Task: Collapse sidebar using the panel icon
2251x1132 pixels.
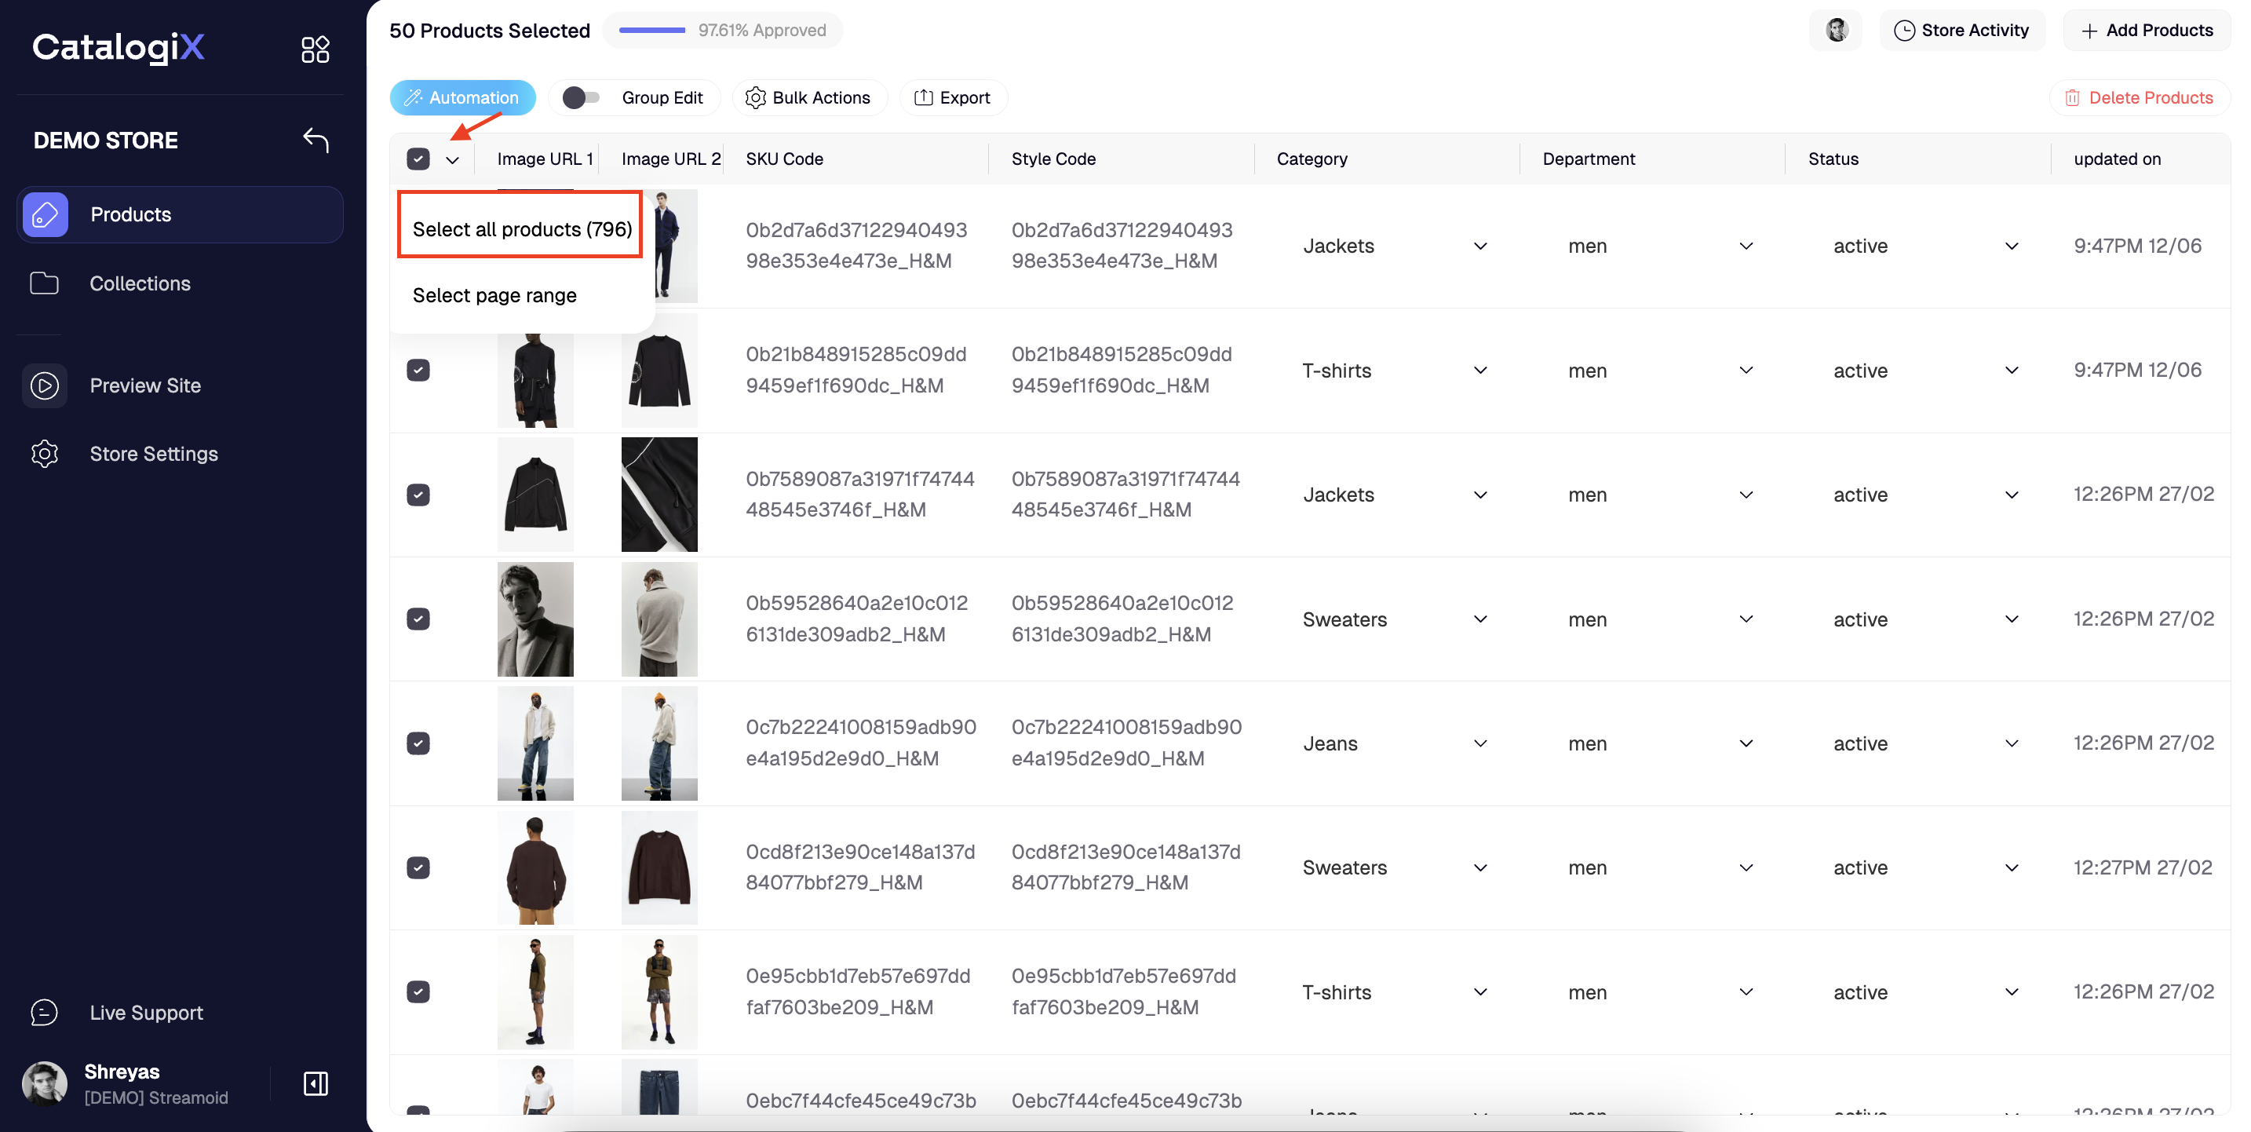Action: (x=316, y=1083)
